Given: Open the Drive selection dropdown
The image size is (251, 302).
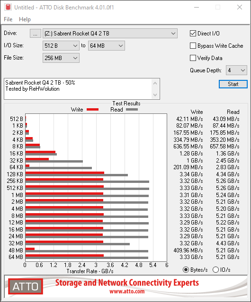Looking at the screenshot, I should [x=110, y=34].
